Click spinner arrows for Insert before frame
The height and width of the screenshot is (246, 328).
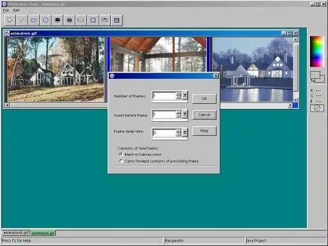179,114
